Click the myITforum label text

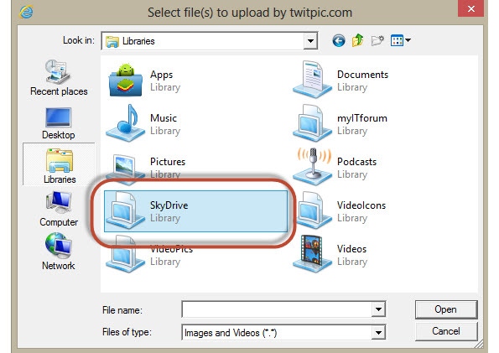pos(362,118)
